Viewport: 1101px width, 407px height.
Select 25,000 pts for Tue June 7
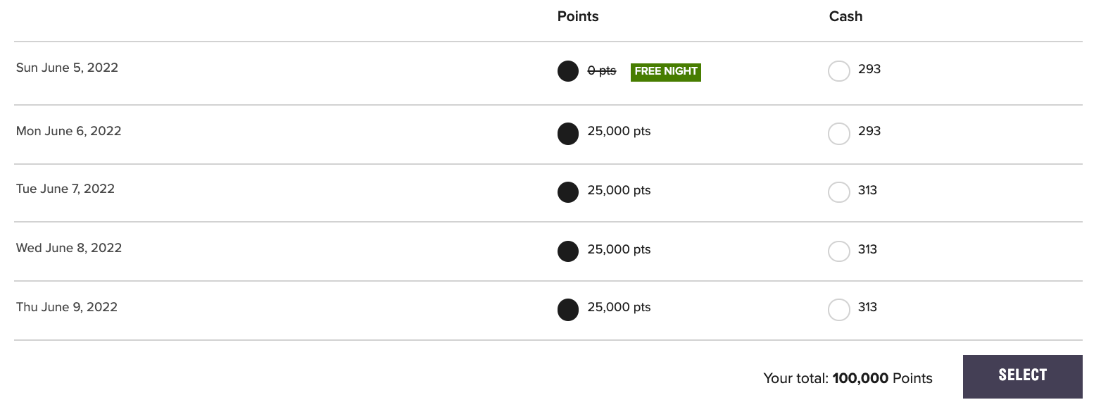(x=568, y=192)
